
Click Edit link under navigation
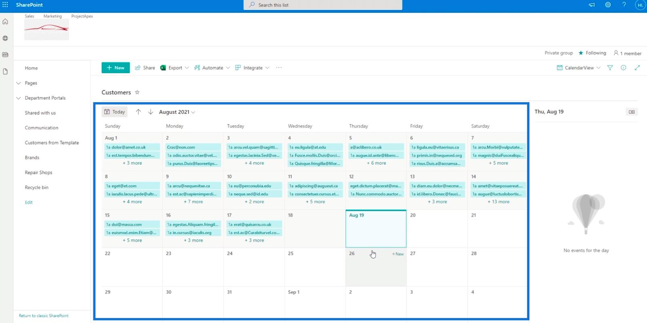pyautogui.click(x=29, y=202)
